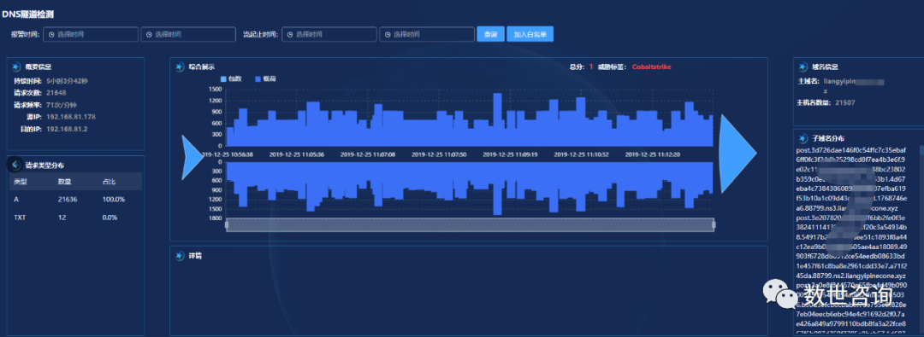This screenshot has width=924, height=337.
Task: Click the large left arrow beside the chart
Action: tap(192, 157)
